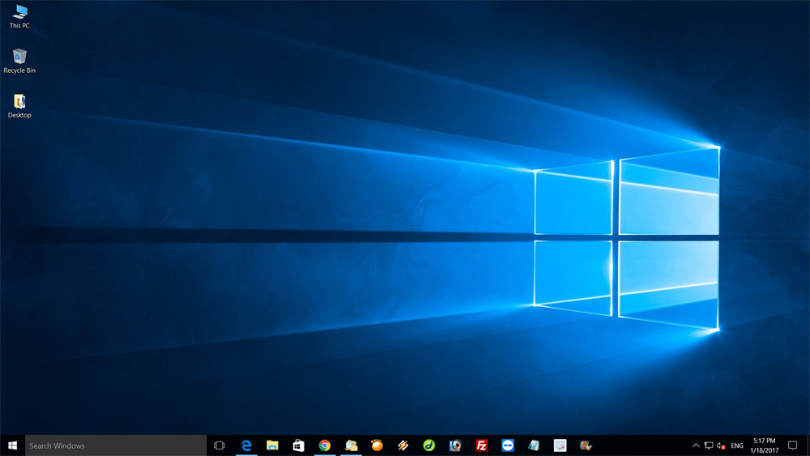
Task: Expand hidden system tray icons
Action: pyautogui.click(x=696, y=445)
